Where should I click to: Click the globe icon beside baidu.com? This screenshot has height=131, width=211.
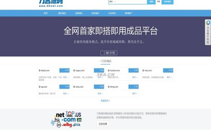tap(40, 71)
